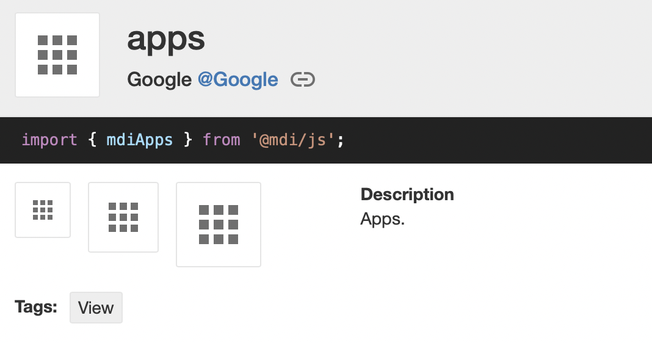The image size is (652, 343).
Task: Click the Description heading
Action: pyautogui.click(x=407, y=195)
